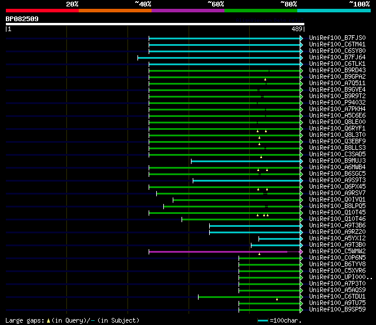Select UniRef100_A7P3T0 label
Viewport: 376px width, 325px height.
click(x=337, y=284)
